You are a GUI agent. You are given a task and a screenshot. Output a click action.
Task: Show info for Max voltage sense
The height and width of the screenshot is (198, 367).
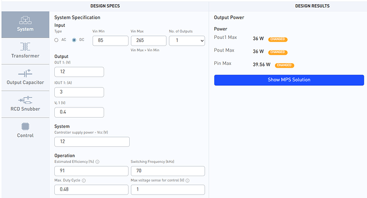tap(187, 180)
